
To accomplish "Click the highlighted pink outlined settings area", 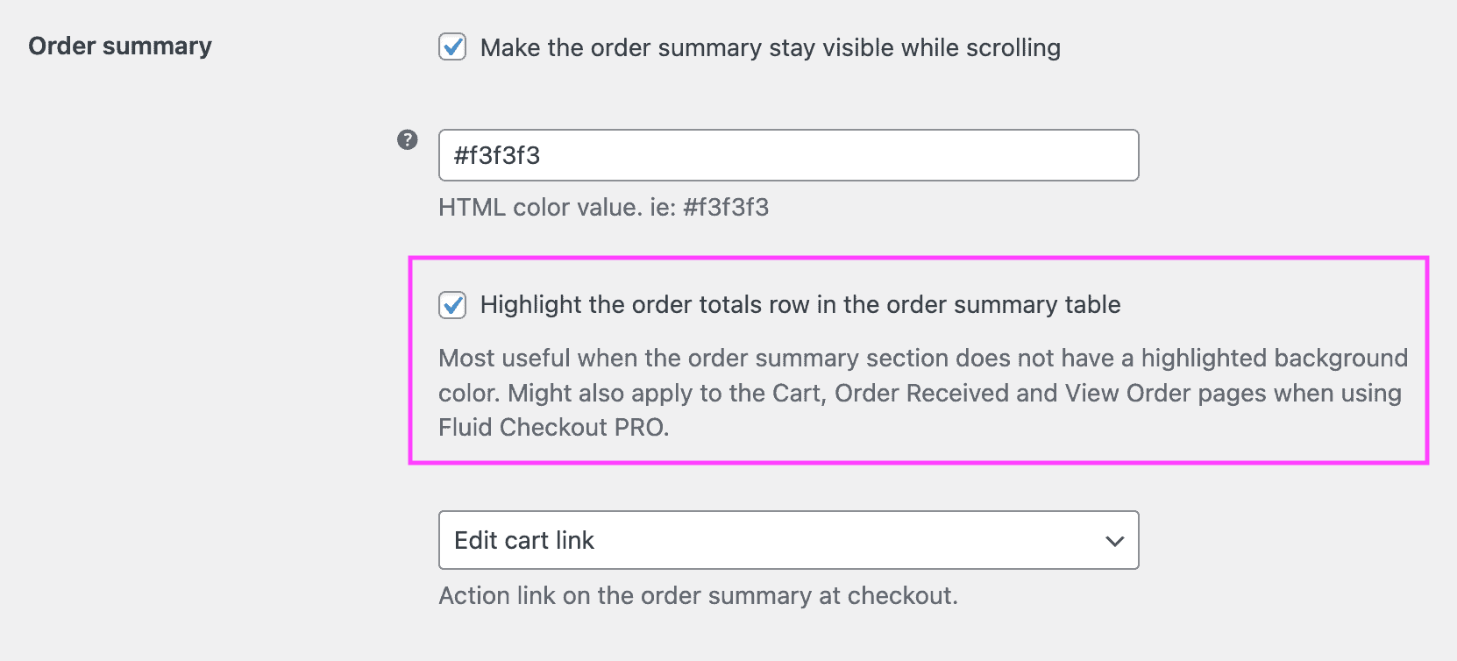I will pyautogui.click(x=920, y=359).
